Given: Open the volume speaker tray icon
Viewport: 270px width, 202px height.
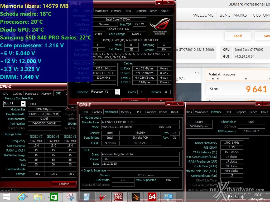Looking at the screenshot, I should pos(243,197).
